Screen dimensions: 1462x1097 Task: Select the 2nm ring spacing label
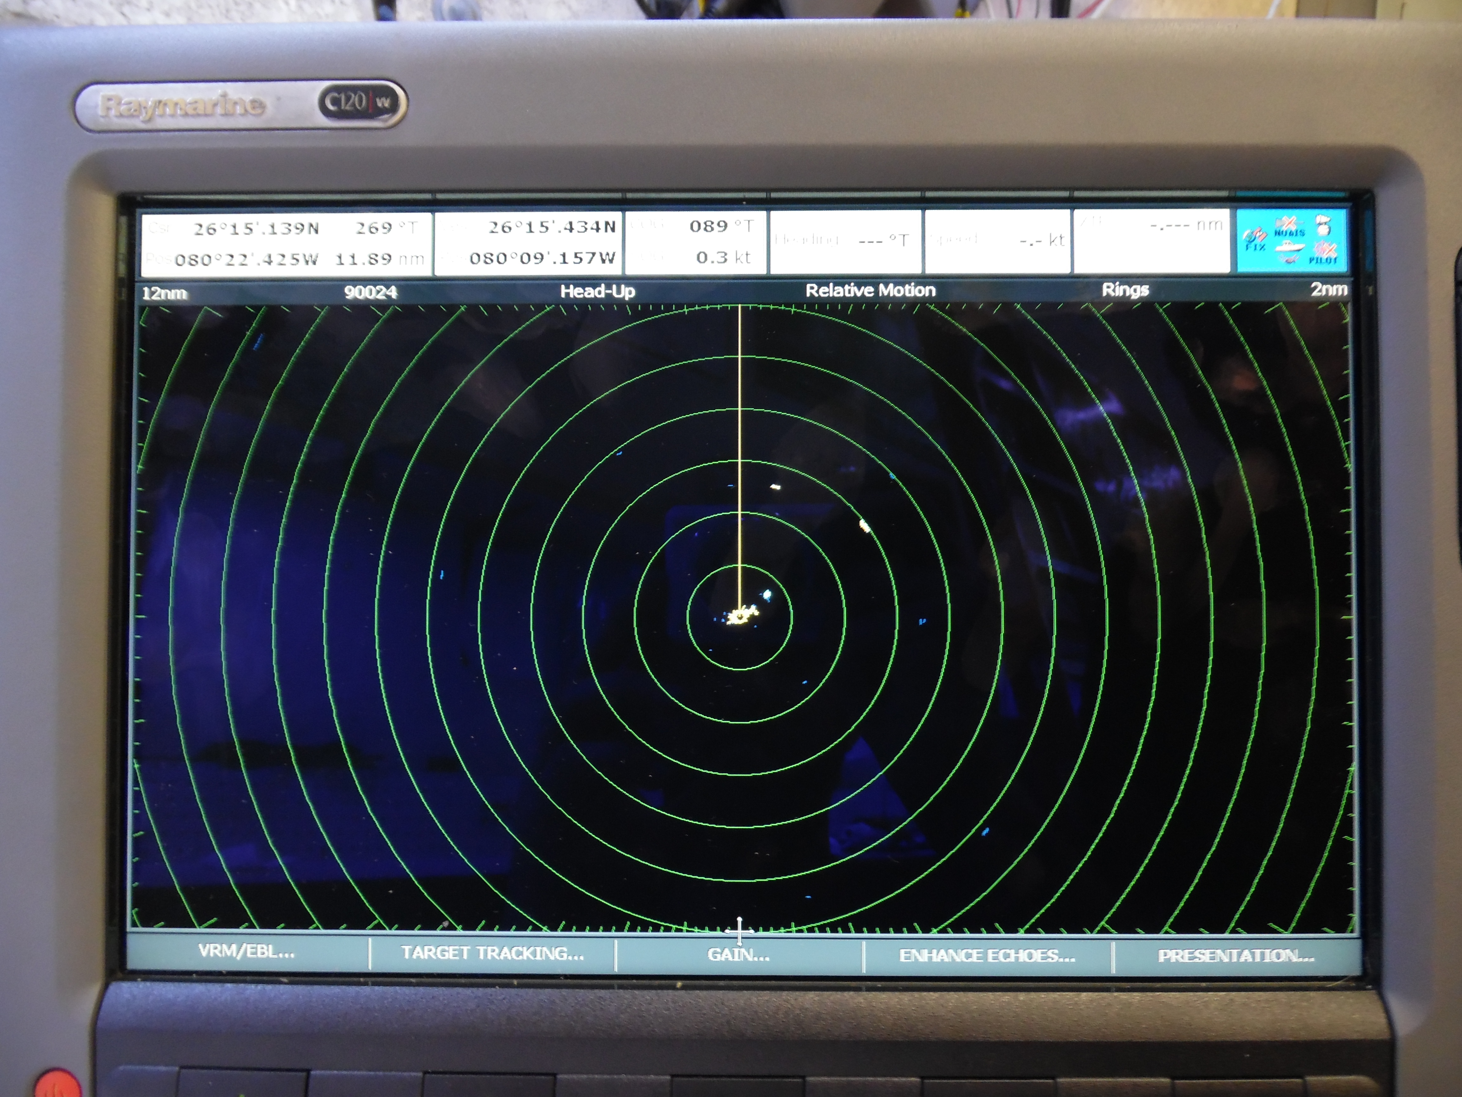click(x=1328, y=289)
